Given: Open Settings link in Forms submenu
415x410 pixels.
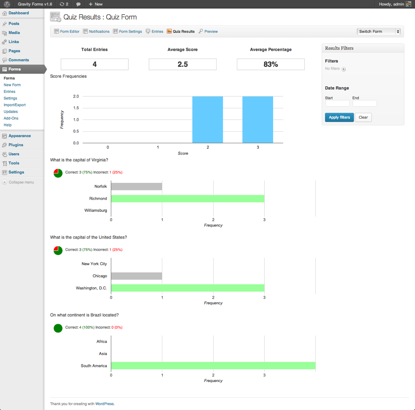Looking at the screenshot, I should pyautogui.click(x=10, y=98).
